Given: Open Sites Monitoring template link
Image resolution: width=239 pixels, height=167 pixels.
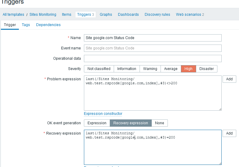Looking at the screenshot, I should click(43, 15).
